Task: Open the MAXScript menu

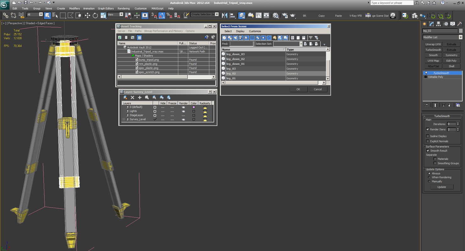Action: (x=157, y=8)
